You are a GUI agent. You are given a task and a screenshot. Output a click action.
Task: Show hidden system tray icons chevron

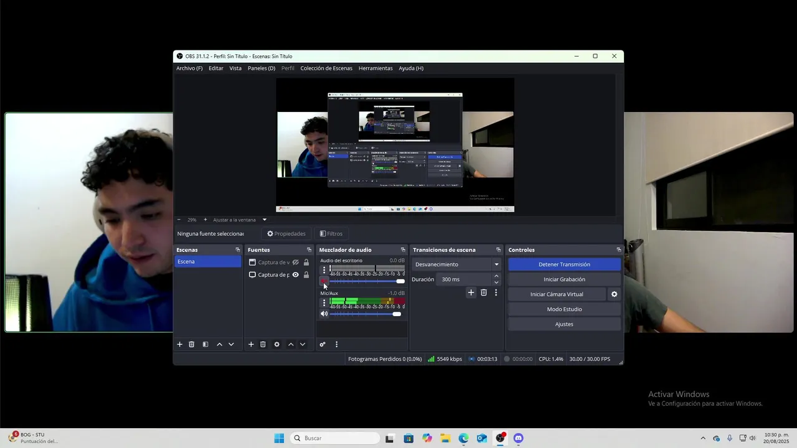tap(703, 438)
